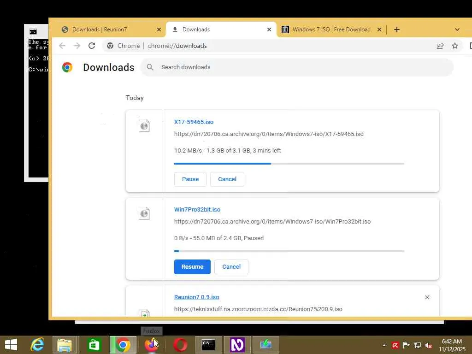Click the Chrome forward arrow button
The image size is (472, 354).
click(x=77, y=46)
